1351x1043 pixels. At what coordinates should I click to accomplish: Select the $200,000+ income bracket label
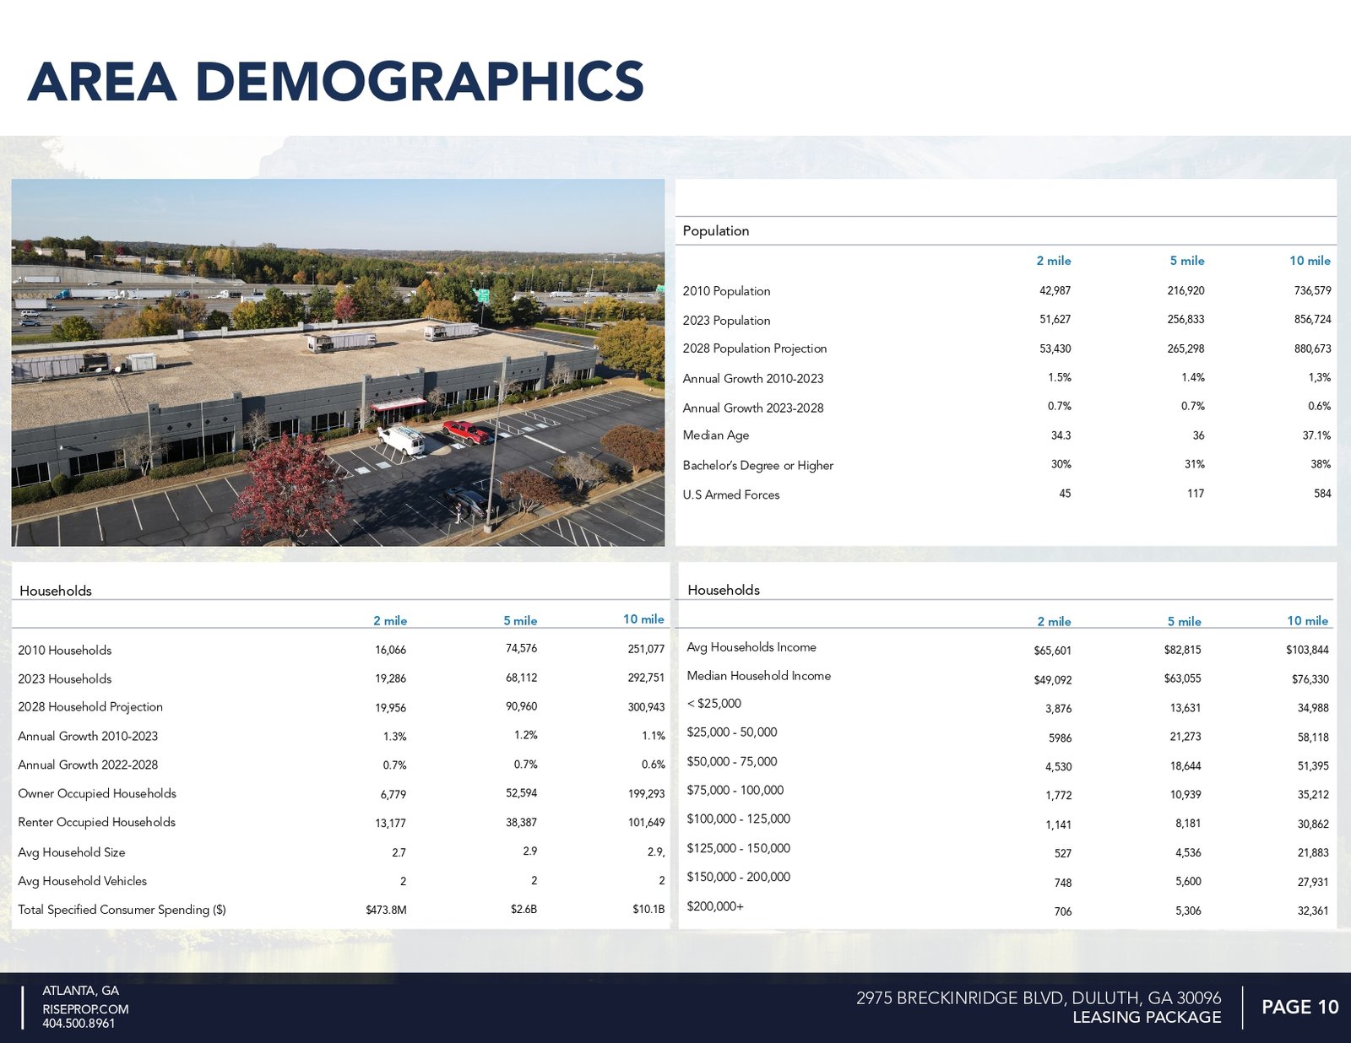(714, 906)
